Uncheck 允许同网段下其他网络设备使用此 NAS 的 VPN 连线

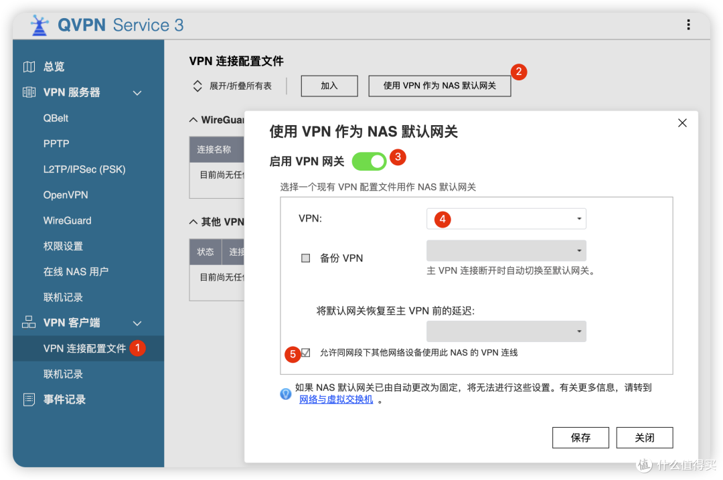306,353
